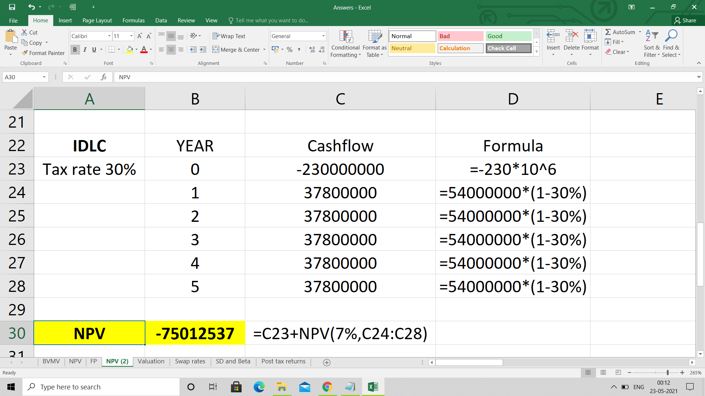Click the AutoSum sigma icon
Screen dimensions: 705x396
pos(608,32)
